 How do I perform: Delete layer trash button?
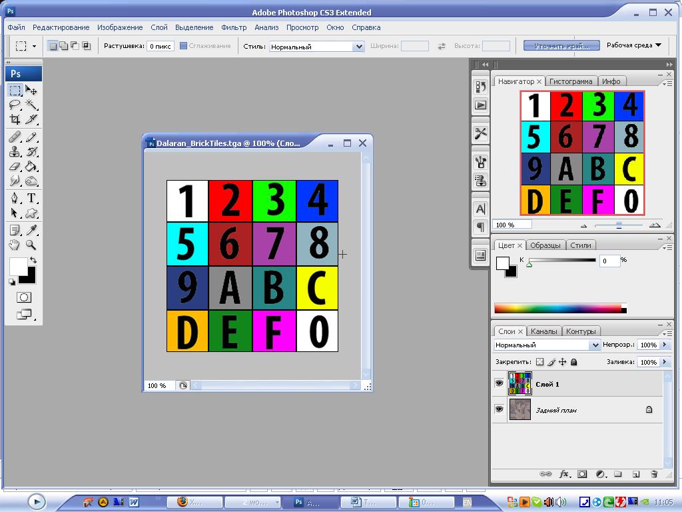point(654,474)
